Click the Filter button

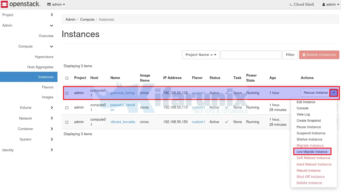(290, 55)
